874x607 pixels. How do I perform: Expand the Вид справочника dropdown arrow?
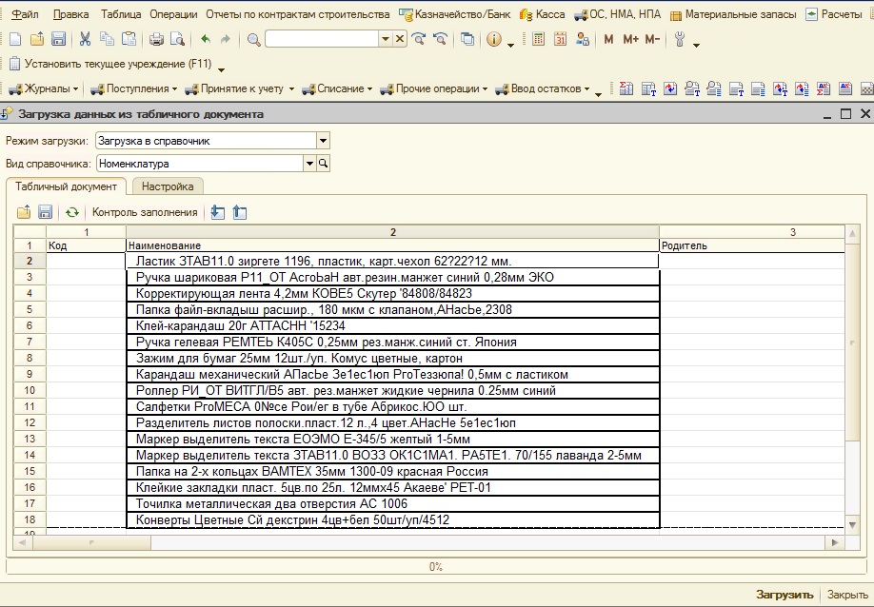pos(309,164)
